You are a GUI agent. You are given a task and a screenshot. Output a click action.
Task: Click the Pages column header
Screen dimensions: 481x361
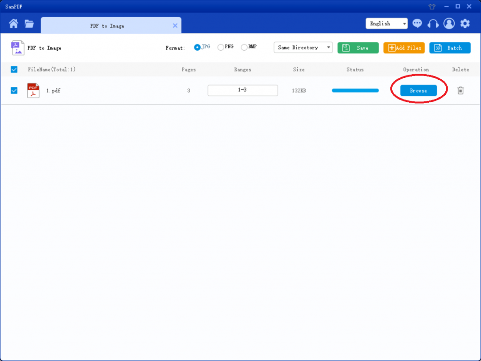click(189, 69)
